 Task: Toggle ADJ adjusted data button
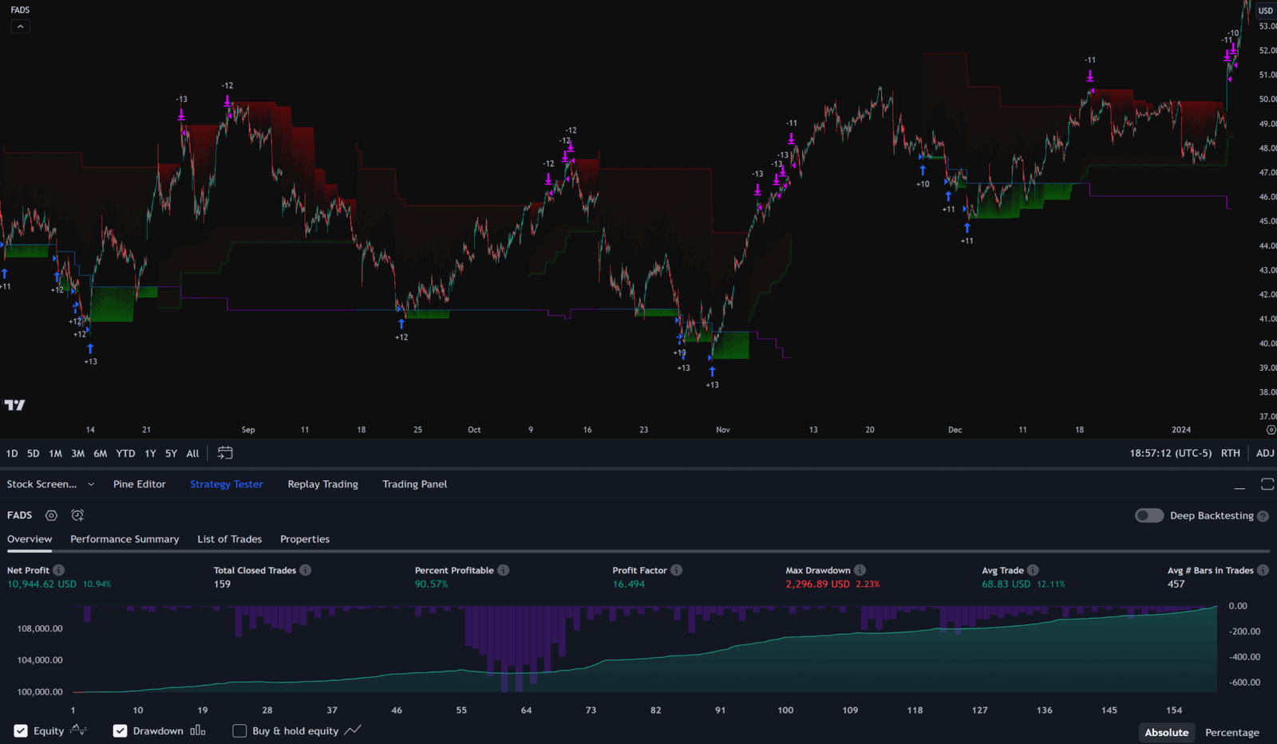click(x=1264, y=453)
